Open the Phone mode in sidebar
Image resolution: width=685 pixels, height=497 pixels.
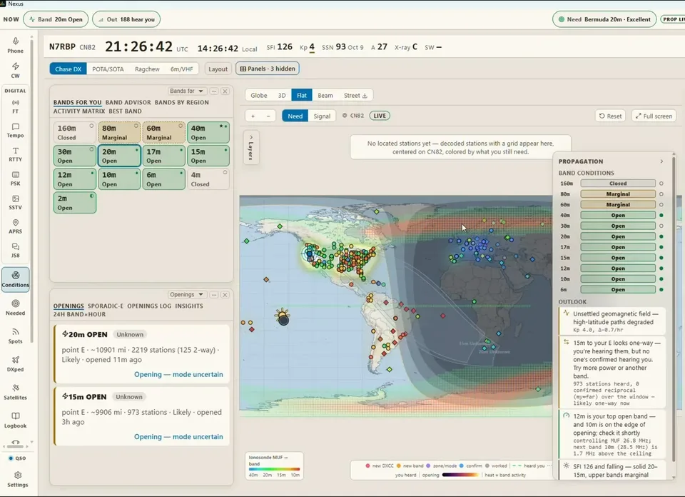point(15,46)
